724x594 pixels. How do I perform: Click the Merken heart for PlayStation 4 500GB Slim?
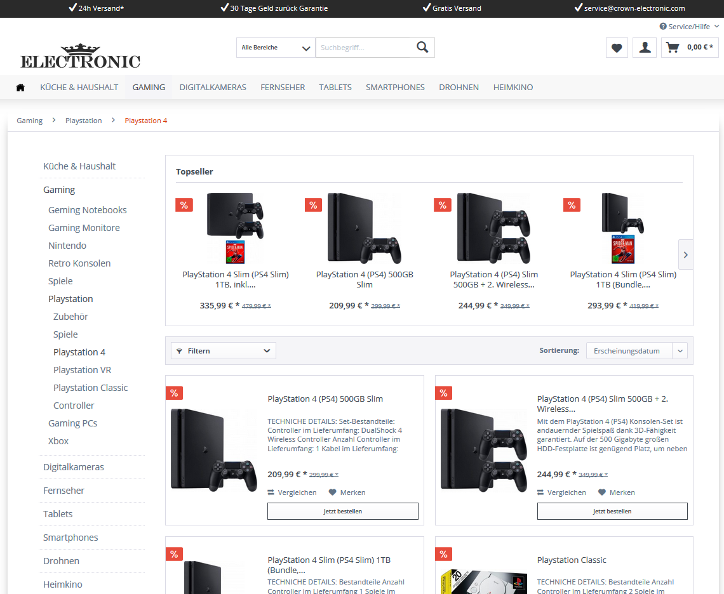332,492
